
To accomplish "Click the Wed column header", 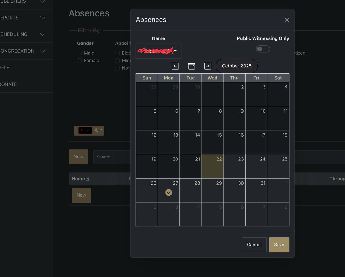I will tap(212, 78).
